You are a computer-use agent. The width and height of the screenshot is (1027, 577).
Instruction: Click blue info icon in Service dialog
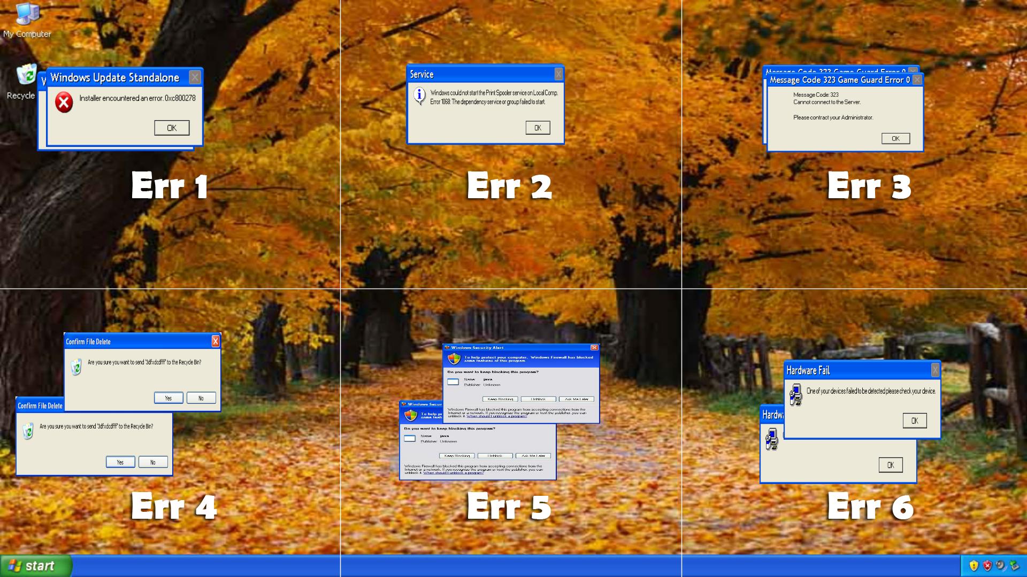tap(420, 96)
